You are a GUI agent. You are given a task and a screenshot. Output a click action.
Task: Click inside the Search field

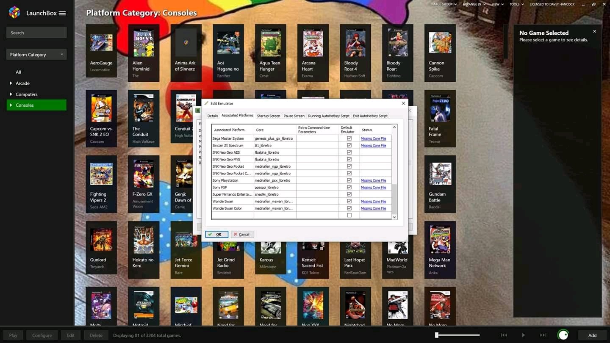coord(36,33)
